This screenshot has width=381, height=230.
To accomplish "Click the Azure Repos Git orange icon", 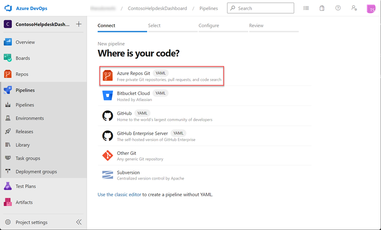I will [108, 76].
